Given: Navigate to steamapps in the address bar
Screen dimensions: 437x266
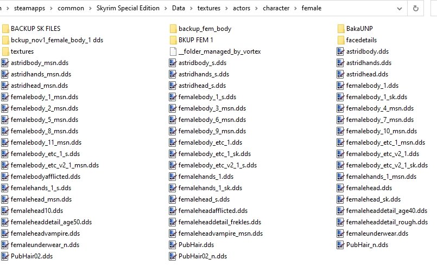Looking at the screenshot, I should [x=29, y=8].
